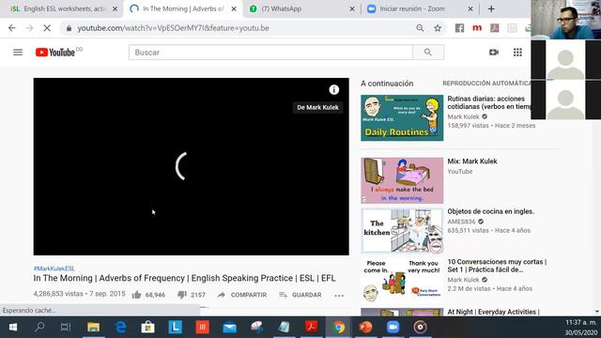
Task: Open the 'Please come in' conversation thumbnail
Action: coord(402,282)
